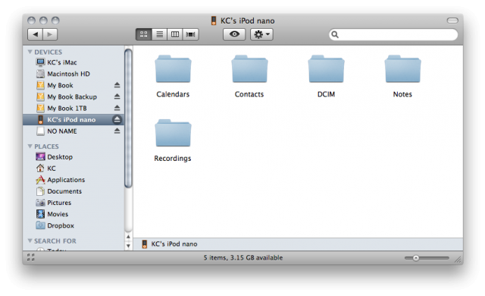Open the KC home folder
The image size is (485, 296).
coord(74,168)
